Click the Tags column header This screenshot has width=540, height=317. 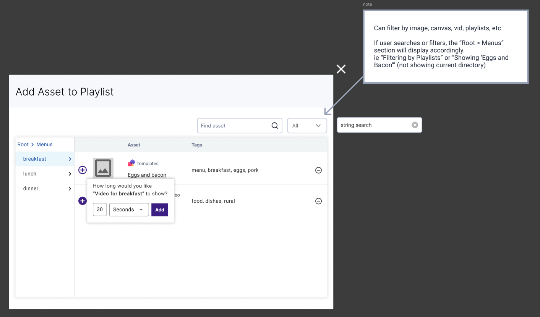pos(197,145)
